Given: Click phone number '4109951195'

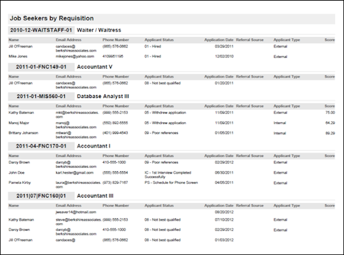Looking at the screenshot, I should pos(113,56).
